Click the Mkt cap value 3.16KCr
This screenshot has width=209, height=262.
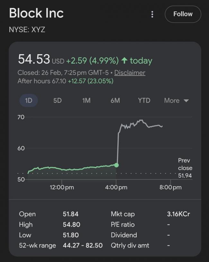(x=178, y=214)
